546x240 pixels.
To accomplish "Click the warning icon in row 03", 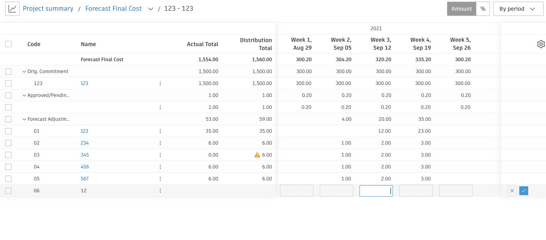I will pyautogui.click(x=257, y=155).
